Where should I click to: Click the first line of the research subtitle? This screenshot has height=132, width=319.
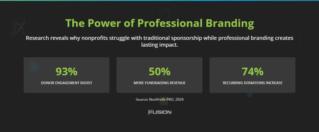pos(159,38)
